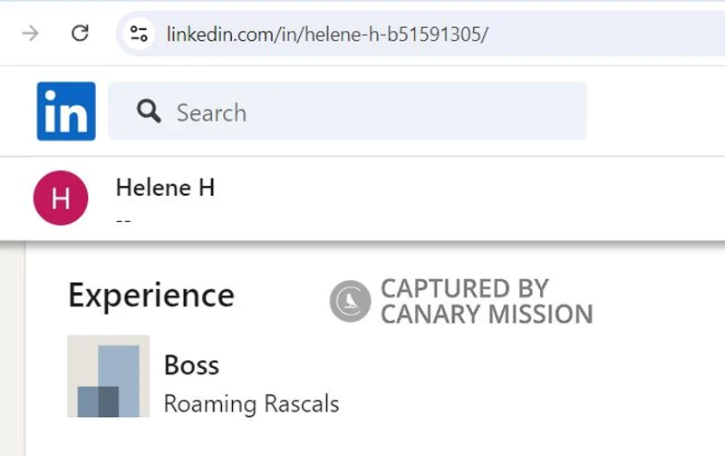Reload the page with refresh icon
This screenshot has width=725, height=456.
80,34
